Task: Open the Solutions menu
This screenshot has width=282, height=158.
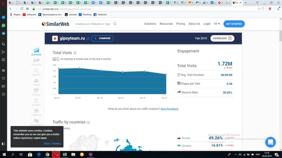Action: 150,24
